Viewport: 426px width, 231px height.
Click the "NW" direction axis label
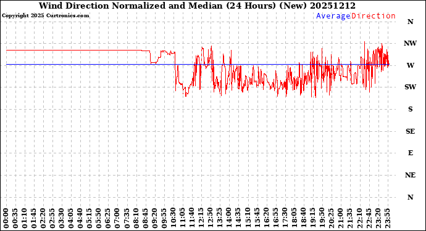[410, 43]
